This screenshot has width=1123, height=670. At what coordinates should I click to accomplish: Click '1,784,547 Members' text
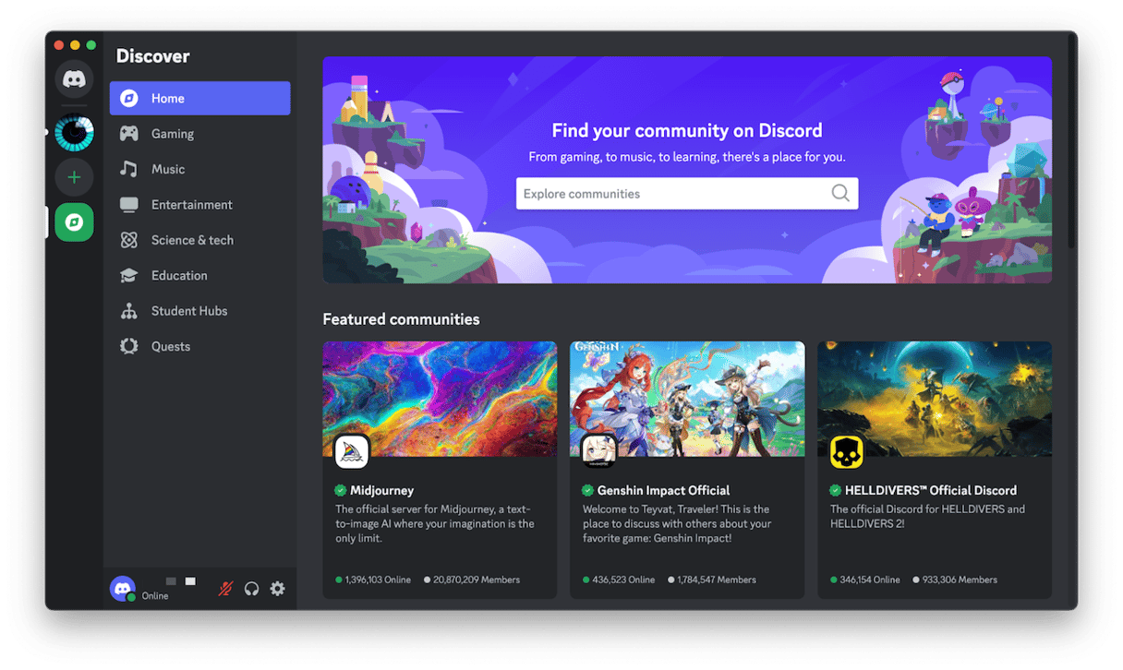718,580
